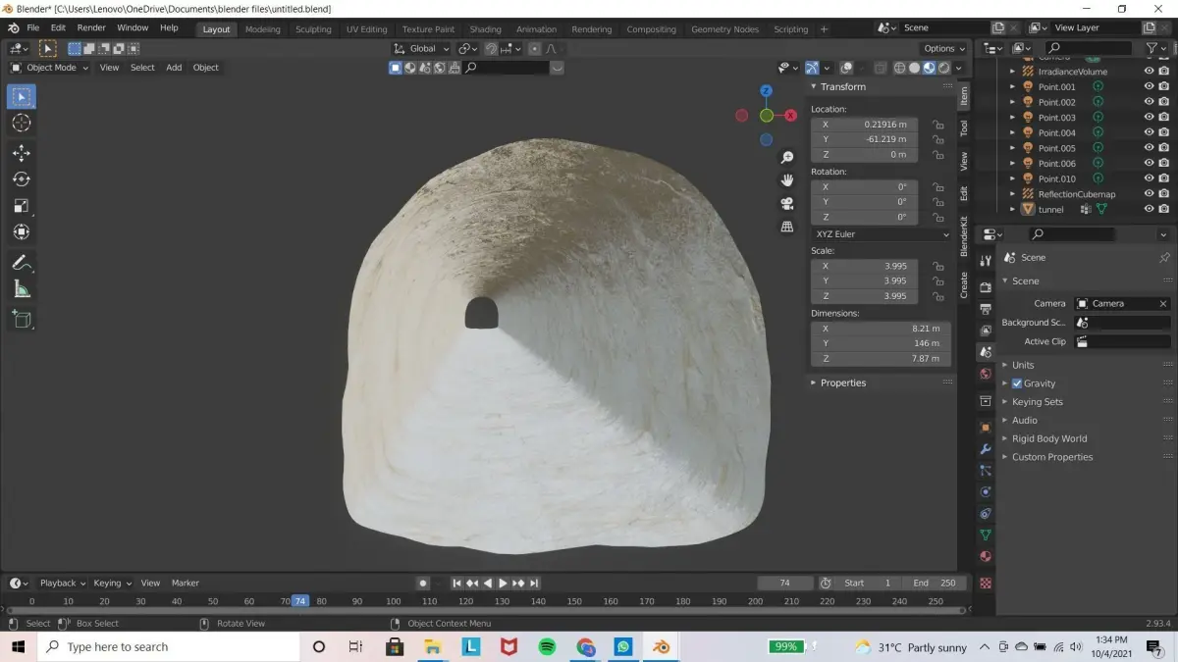Choose the Add Cube tool
The height and width of the screenshot is (662, 1178).
click(x=21, y=319)
